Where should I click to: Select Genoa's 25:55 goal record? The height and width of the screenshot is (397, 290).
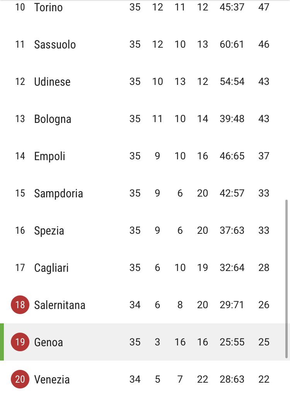[232, 342]
